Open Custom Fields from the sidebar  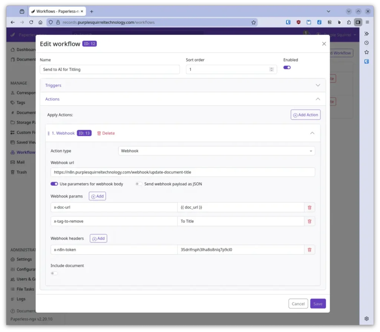[x=23, y=132]
